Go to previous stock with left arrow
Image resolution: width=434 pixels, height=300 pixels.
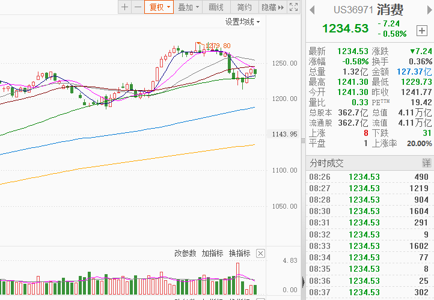312,10
